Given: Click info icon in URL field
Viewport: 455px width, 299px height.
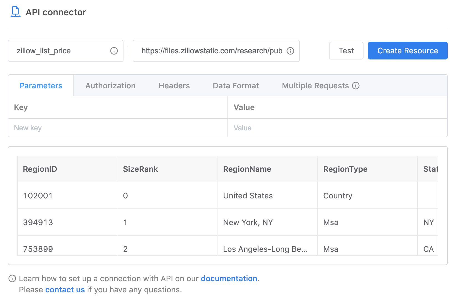Looking at the screenshot, I should (290, 51).
